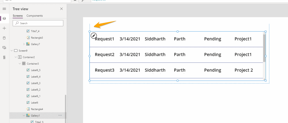Close the Tree view panel
Screen dimensions: 288x123
pos(61,9)
